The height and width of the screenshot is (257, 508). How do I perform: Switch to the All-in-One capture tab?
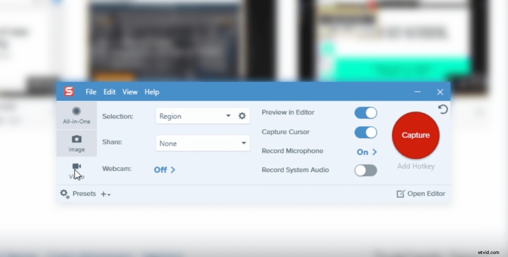click(x=77, y=116)
